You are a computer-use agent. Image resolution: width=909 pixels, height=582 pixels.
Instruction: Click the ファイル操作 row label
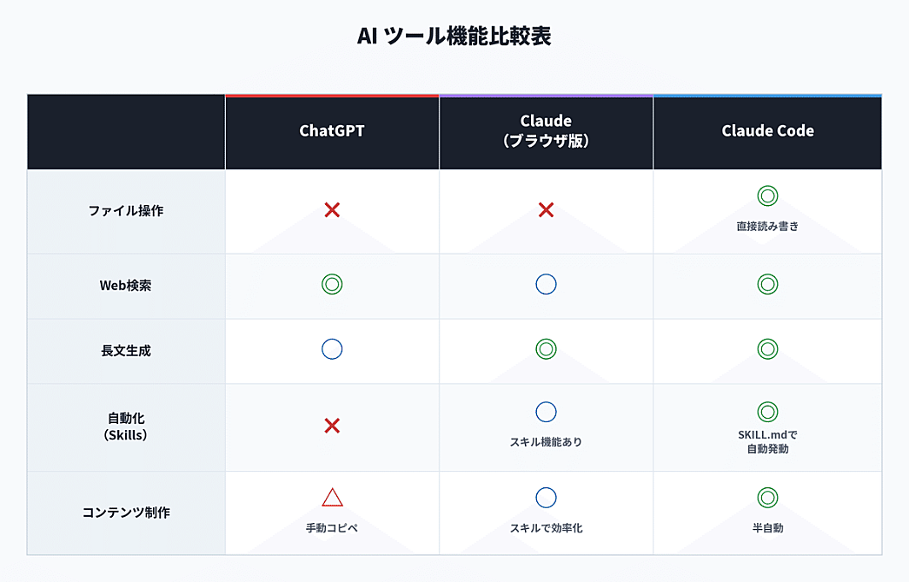(126, 210)
